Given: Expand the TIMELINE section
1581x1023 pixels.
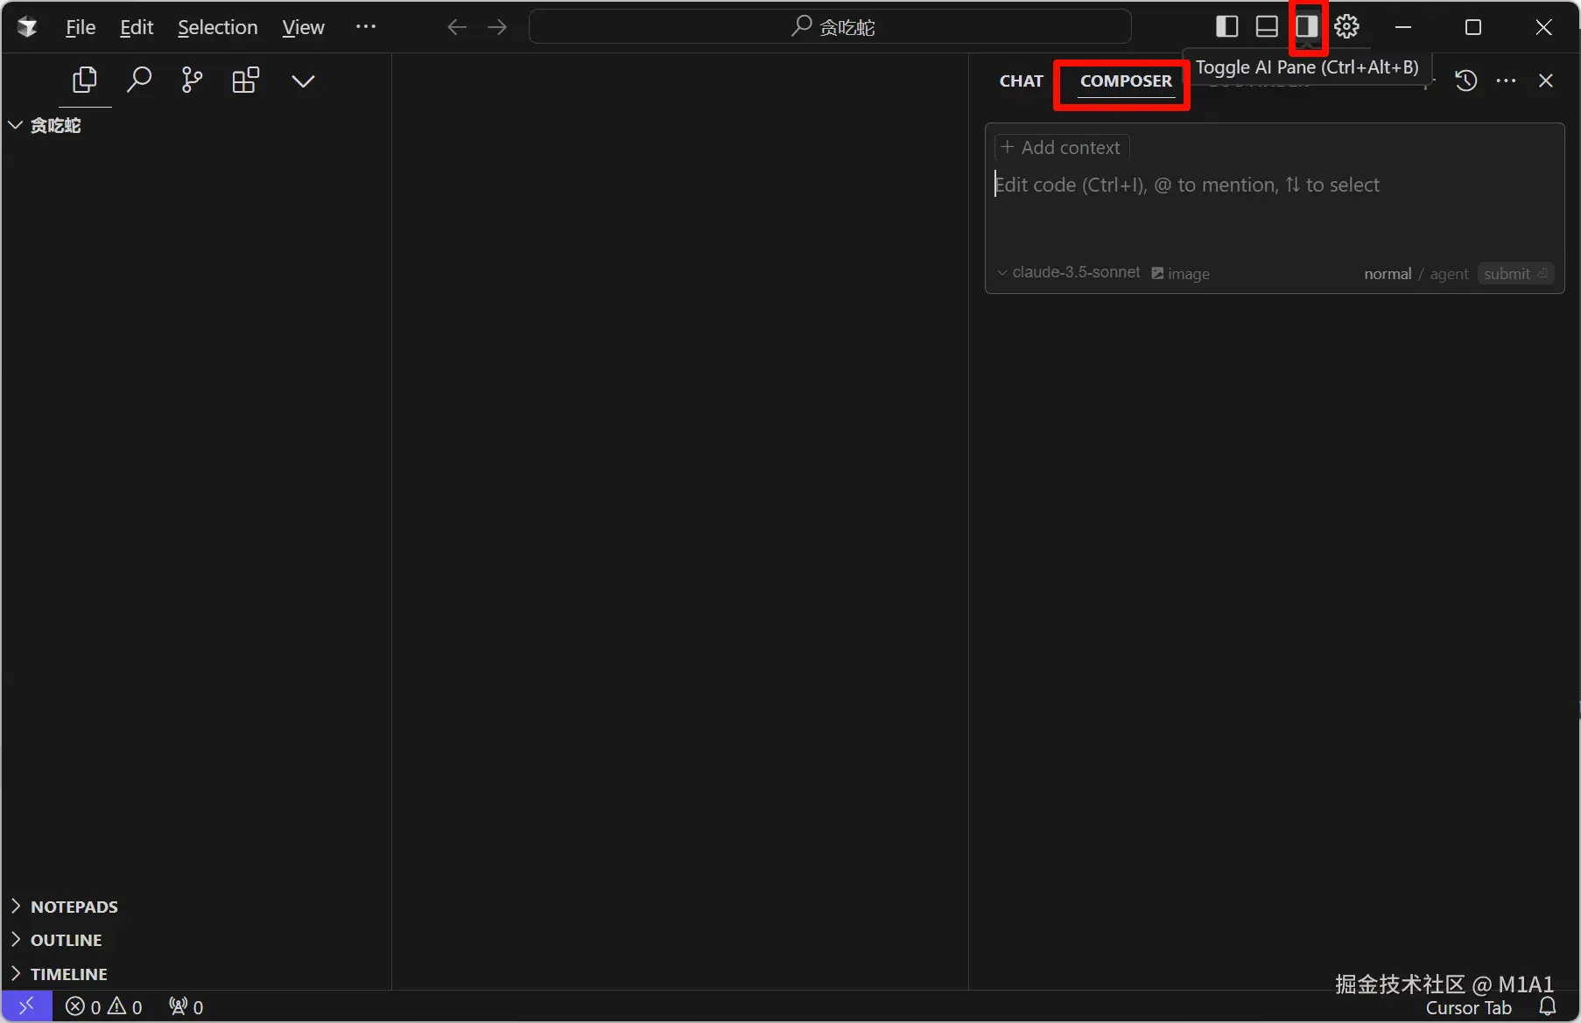Looking at the screenshot, I should (x=196, y=974).
